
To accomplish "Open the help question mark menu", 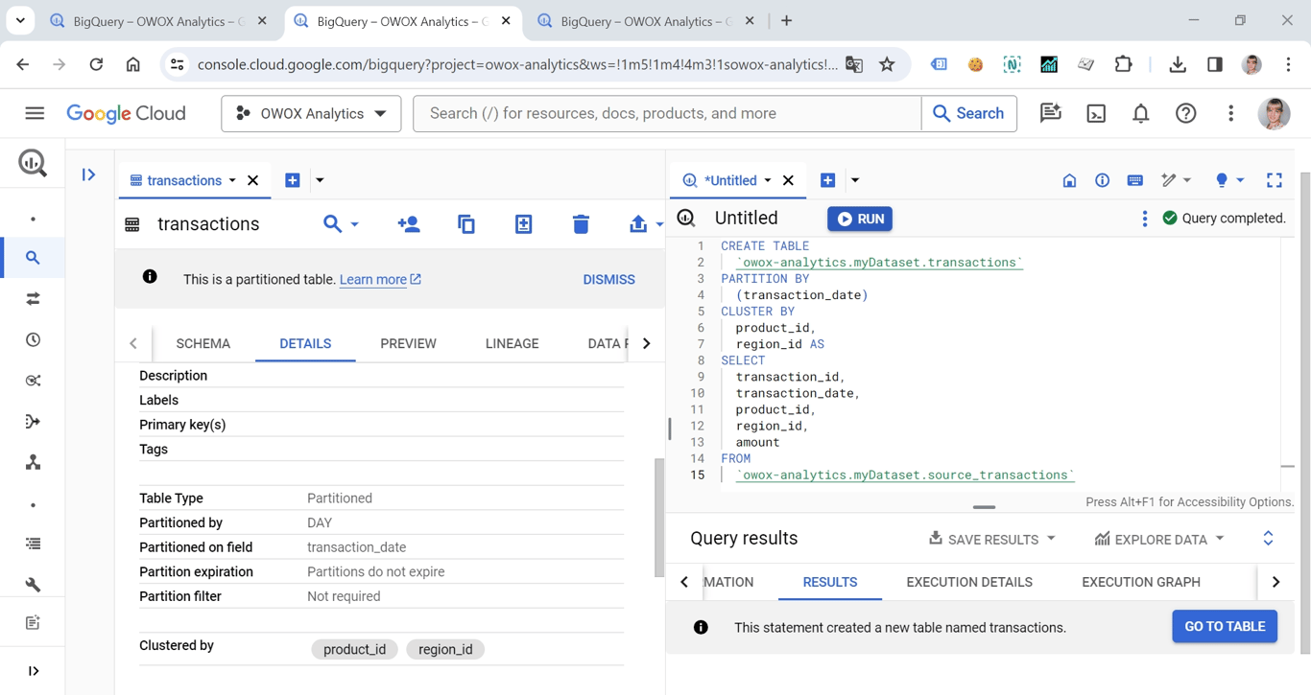I will pos(1186,113).
